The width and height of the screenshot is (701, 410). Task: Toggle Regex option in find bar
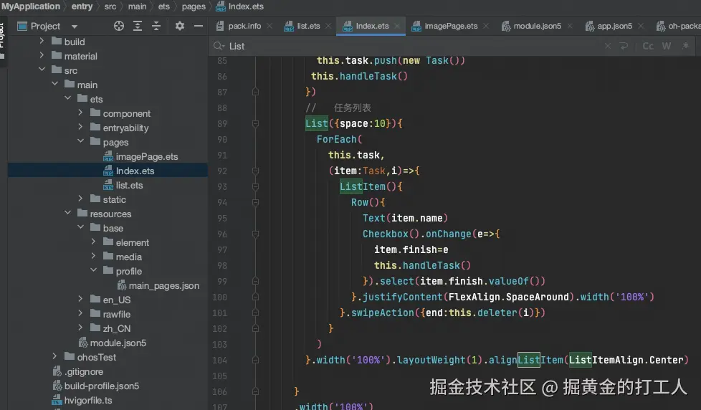click(x=685, y=46)
